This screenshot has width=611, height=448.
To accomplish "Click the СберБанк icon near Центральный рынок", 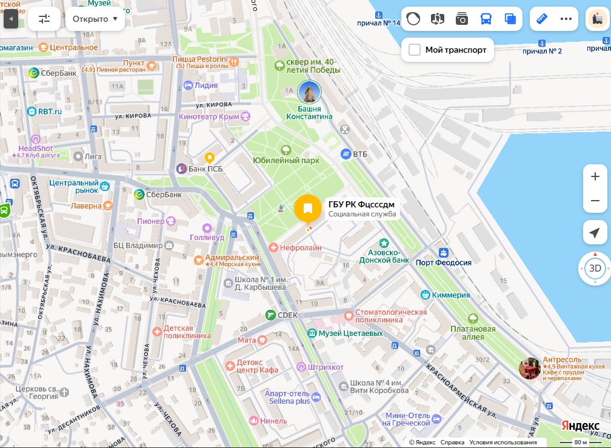I will click(139, 195).
